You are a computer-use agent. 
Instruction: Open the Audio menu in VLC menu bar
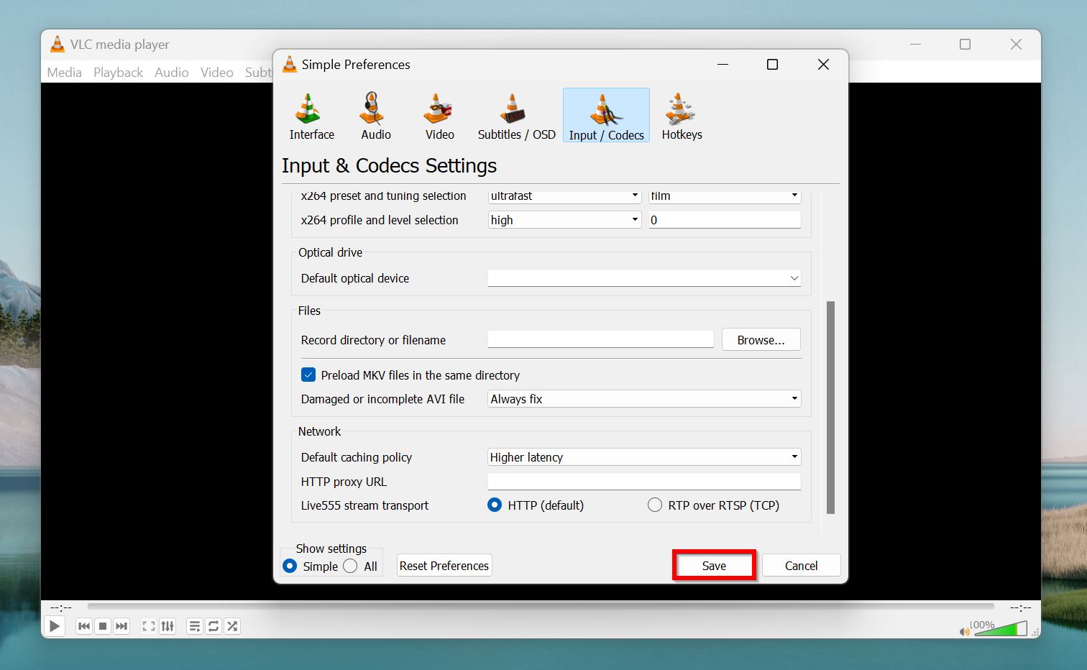171,73
